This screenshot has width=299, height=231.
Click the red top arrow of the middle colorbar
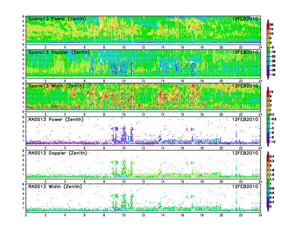coord(267,89)
